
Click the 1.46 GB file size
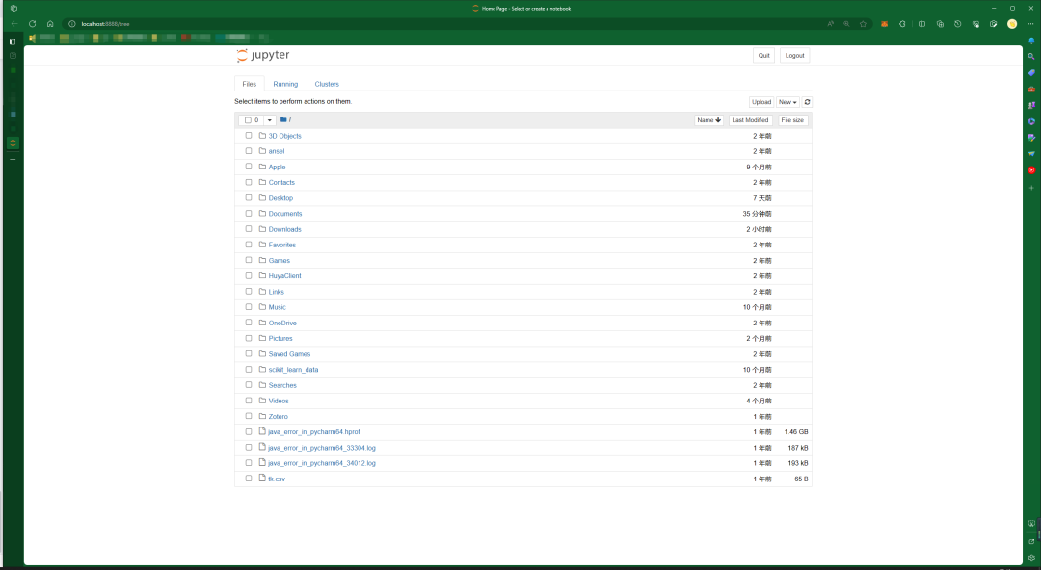point(796,432)
